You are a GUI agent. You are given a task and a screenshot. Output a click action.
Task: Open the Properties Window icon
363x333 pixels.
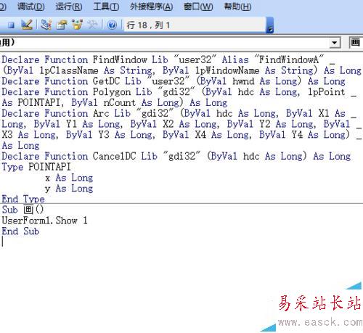62,25
